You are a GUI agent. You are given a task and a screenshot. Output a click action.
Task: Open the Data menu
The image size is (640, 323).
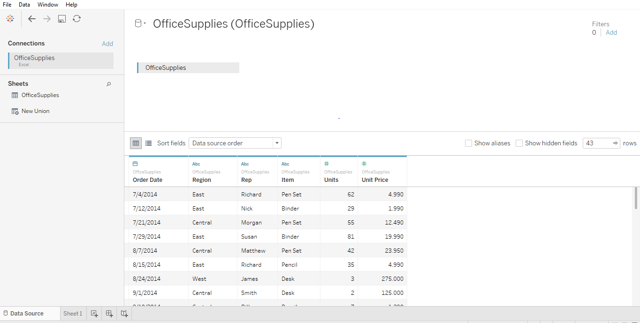click(x=24, y=4)
